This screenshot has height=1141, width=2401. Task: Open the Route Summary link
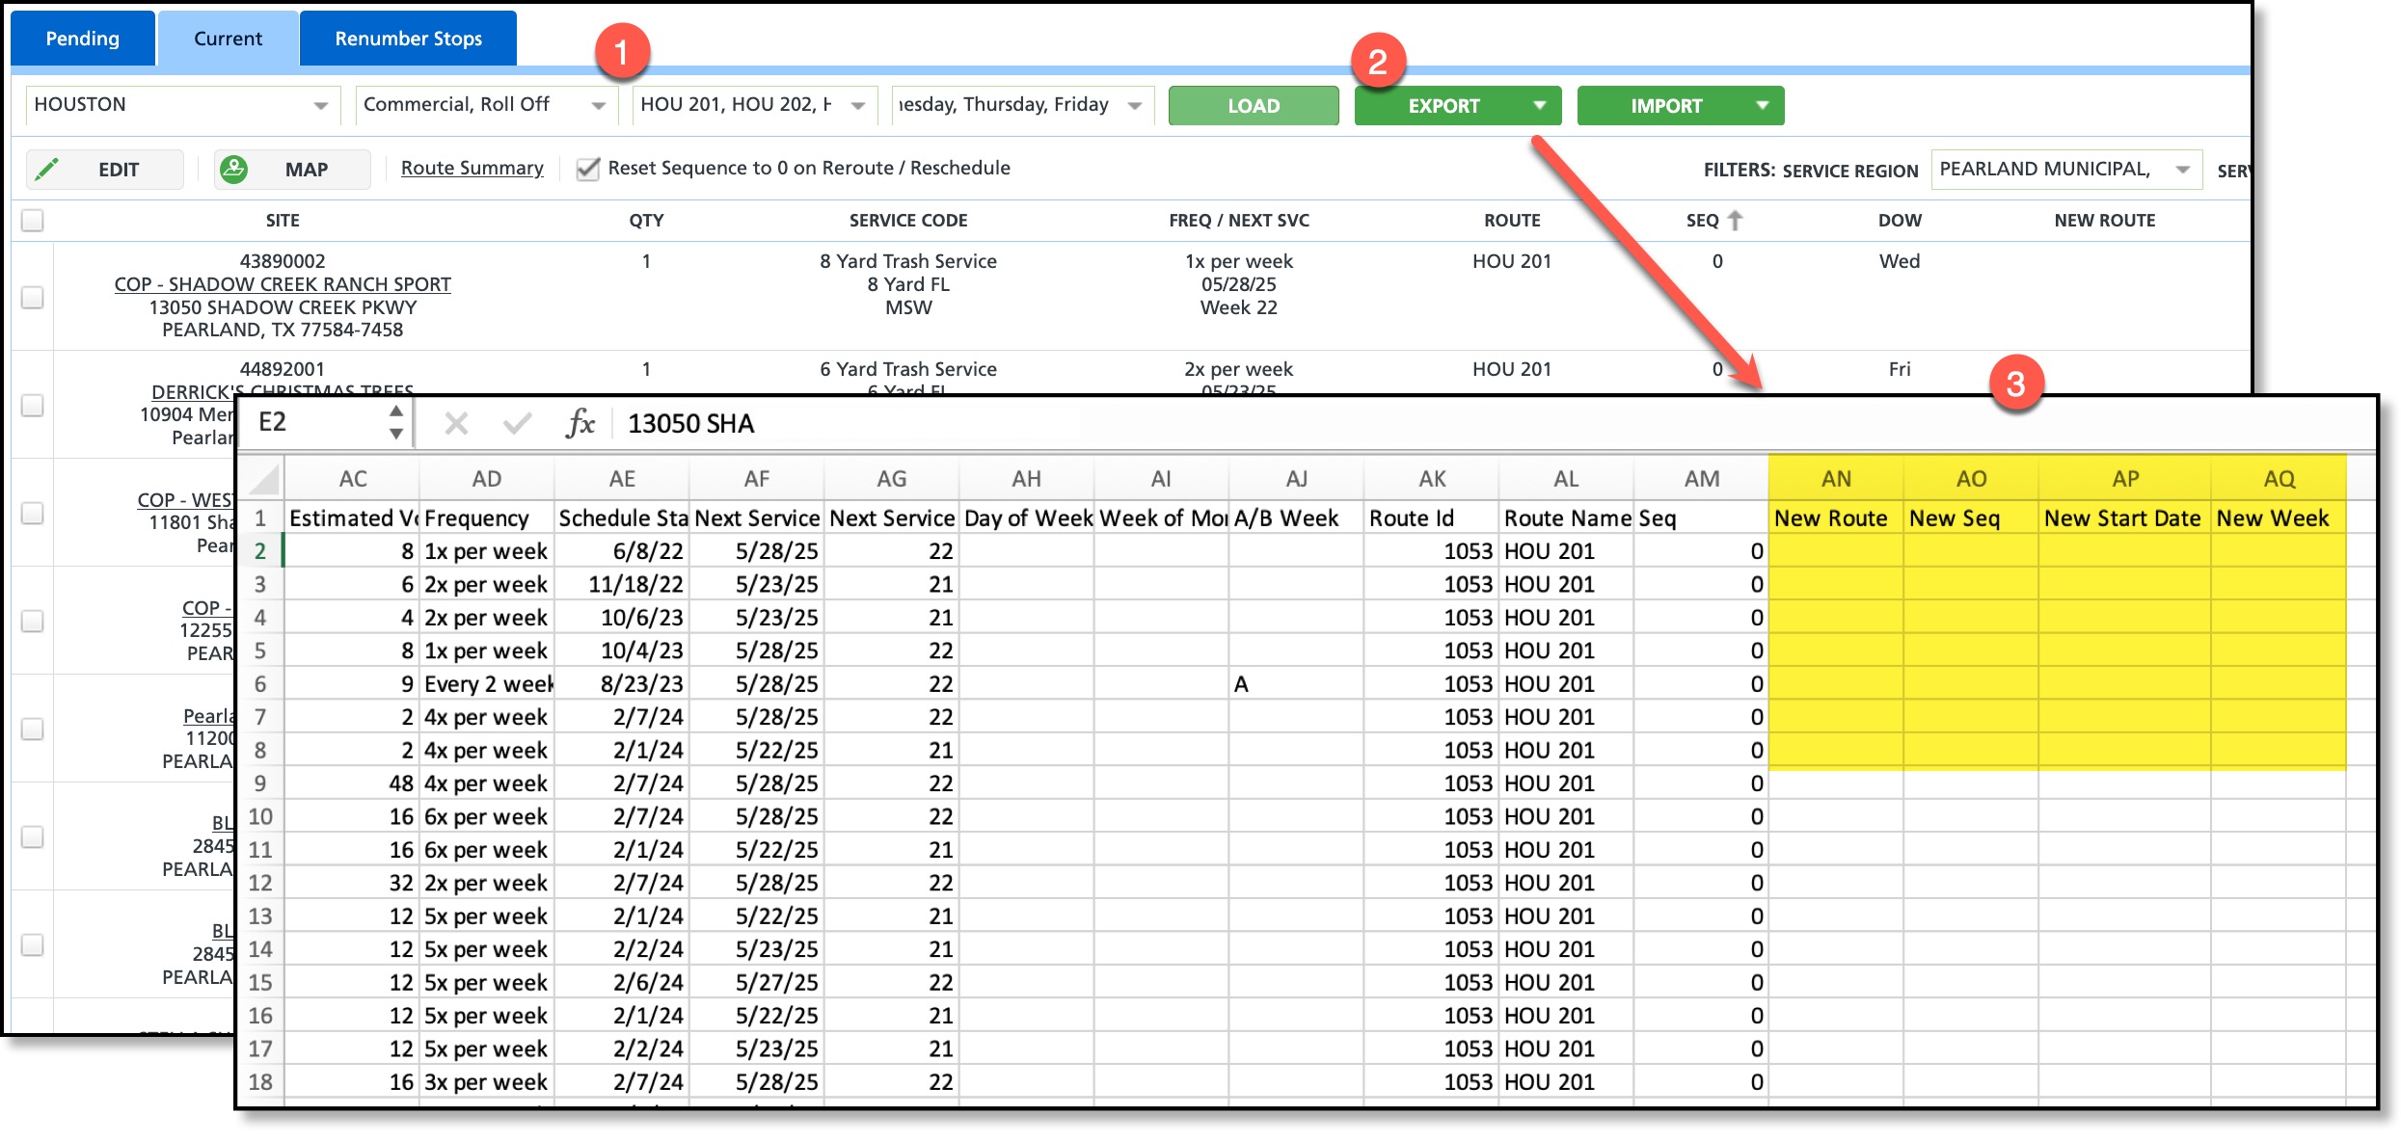coord(472,169)
